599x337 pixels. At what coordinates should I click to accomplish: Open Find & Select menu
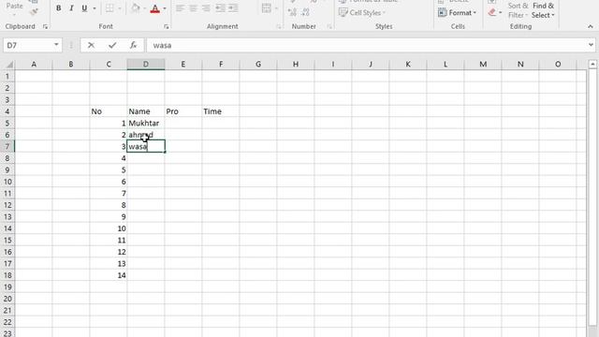click(543, 10)
